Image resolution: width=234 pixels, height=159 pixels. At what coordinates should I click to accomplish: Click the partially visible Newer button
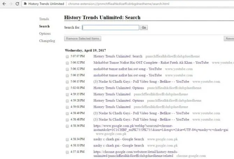tap(229, 38)
